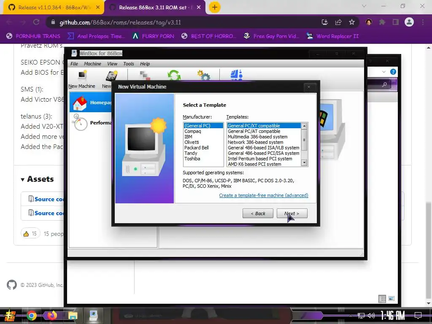
Task: Switch to large thumbnails view icon
Action: pyautogui.click(x=391, y=299)
